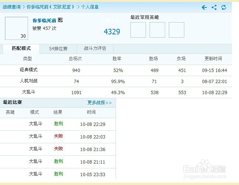Screen dimensions: 239x185
Task: Go to 战绩查询 breadcrumb link
Action: click(x=11, y=7)
